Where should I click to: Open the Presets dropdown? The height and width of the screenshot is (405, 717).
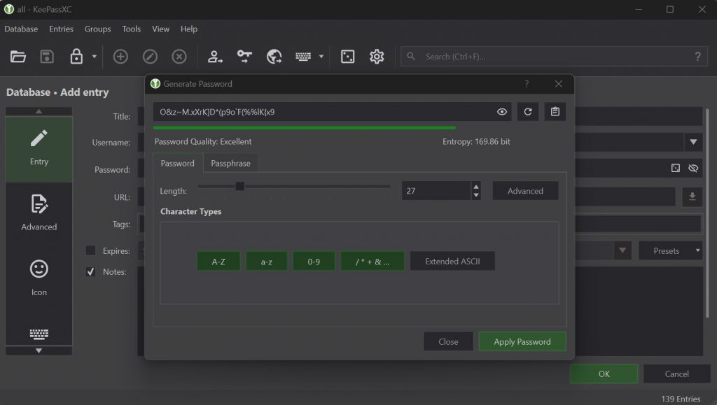point(670,250)
